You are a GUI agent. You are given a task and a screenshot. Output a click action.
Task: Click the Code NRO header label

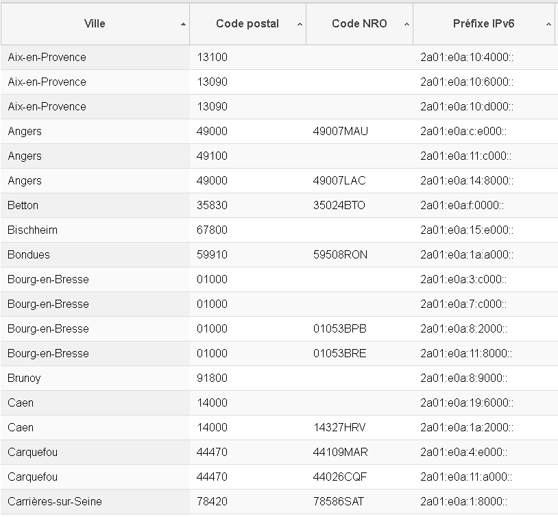pos(359,23)
